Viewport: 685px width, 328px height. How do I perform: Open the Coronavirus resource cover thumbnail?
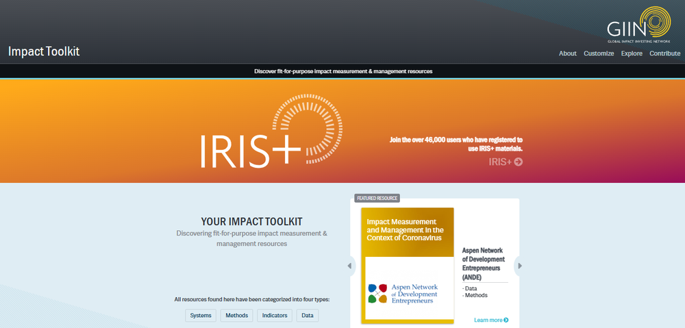click(407, 266)
